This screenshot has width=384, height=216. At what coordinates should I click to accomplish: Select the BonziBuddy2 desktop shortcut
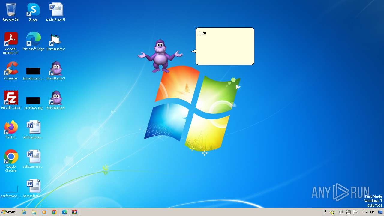(x=56, y=41)
